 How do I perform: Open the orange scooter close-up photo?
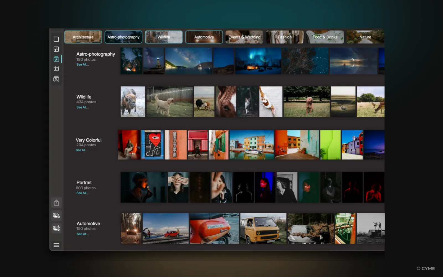(x=214, y=228)
